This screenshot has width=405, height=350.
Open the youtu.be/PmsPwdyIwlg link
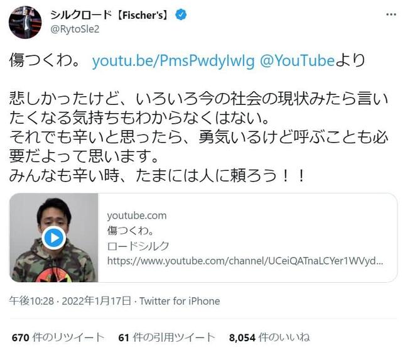(173, 61)
